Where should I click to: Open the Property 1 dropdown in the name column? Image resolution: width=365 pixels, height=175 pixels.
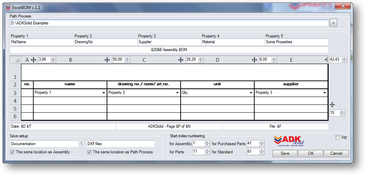pyautogui.click(x=104, y=93)
